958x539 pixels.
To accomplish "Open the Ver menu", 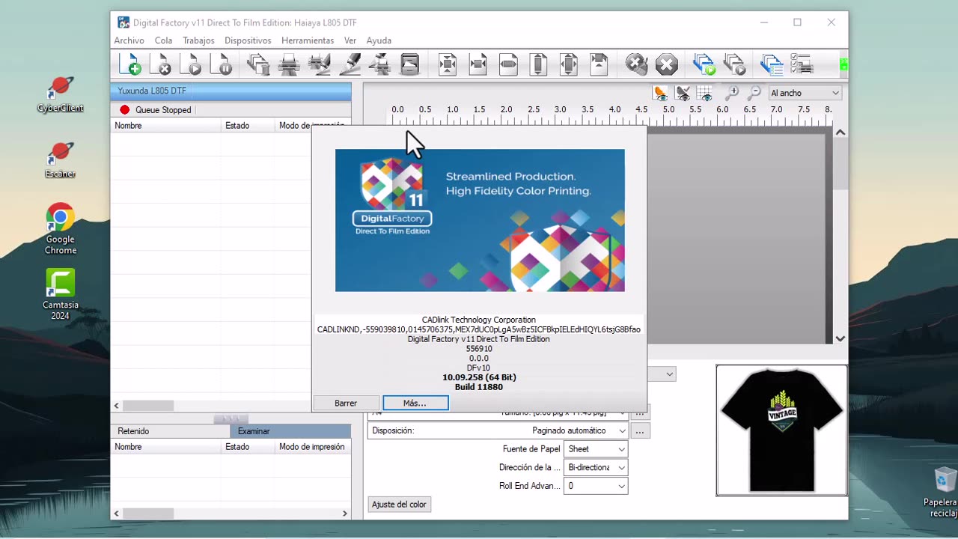I will 350,40.
